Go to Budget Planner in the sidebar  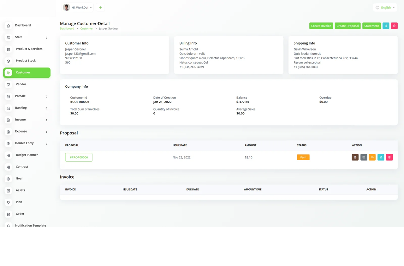tap(27, 155)
